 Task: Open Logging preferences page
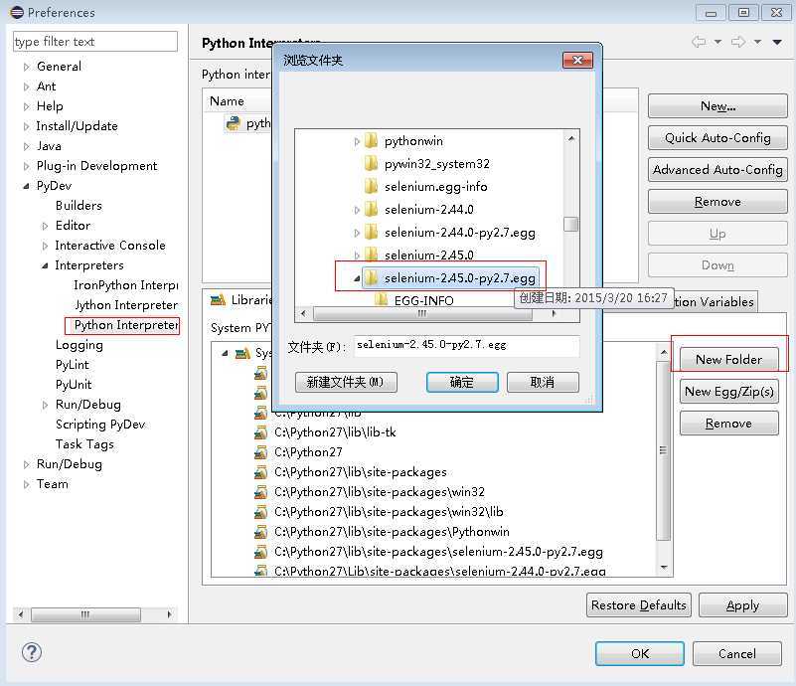pyautogui.click(x=79, y=345)
